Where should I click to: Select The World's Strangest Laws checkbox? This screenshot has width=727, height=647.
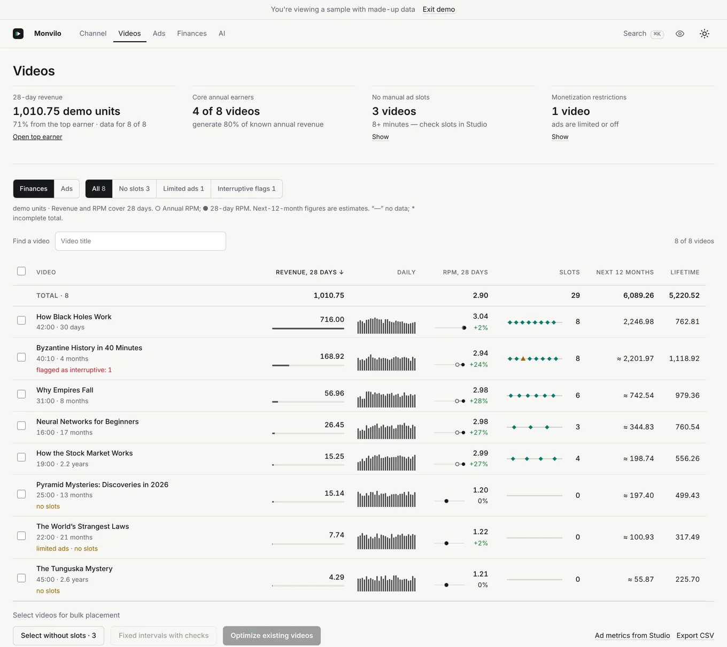click(21, 536)
